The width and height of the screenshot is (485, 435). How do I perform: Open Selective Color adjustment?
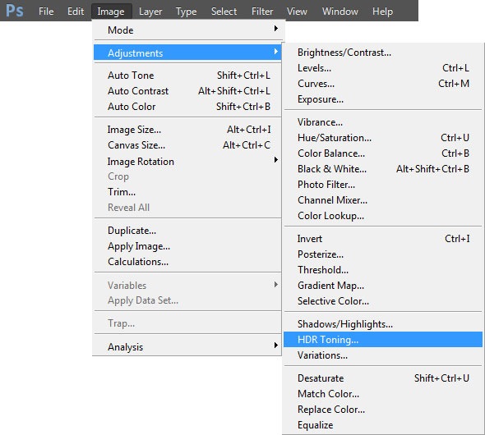pos(383,301)
